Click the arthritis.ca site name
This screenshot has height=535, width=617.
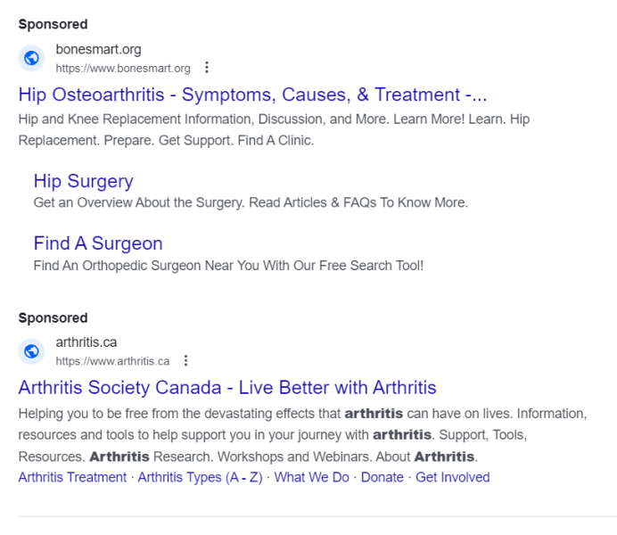click(x=86, y=342)
